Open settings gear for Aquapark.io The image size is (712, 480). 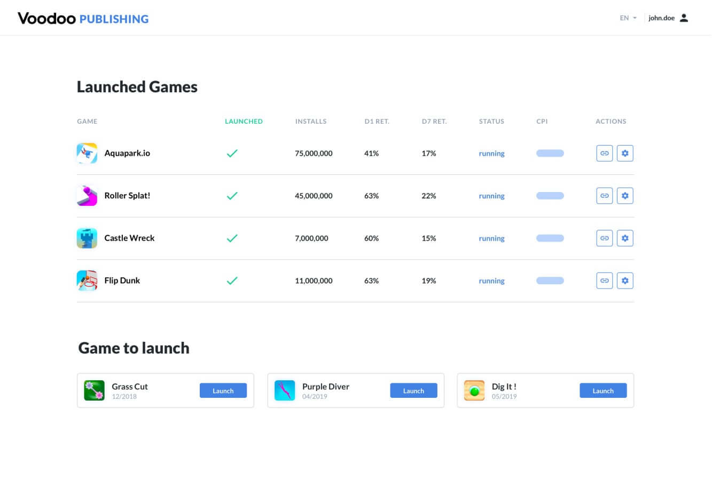point(625,153)
